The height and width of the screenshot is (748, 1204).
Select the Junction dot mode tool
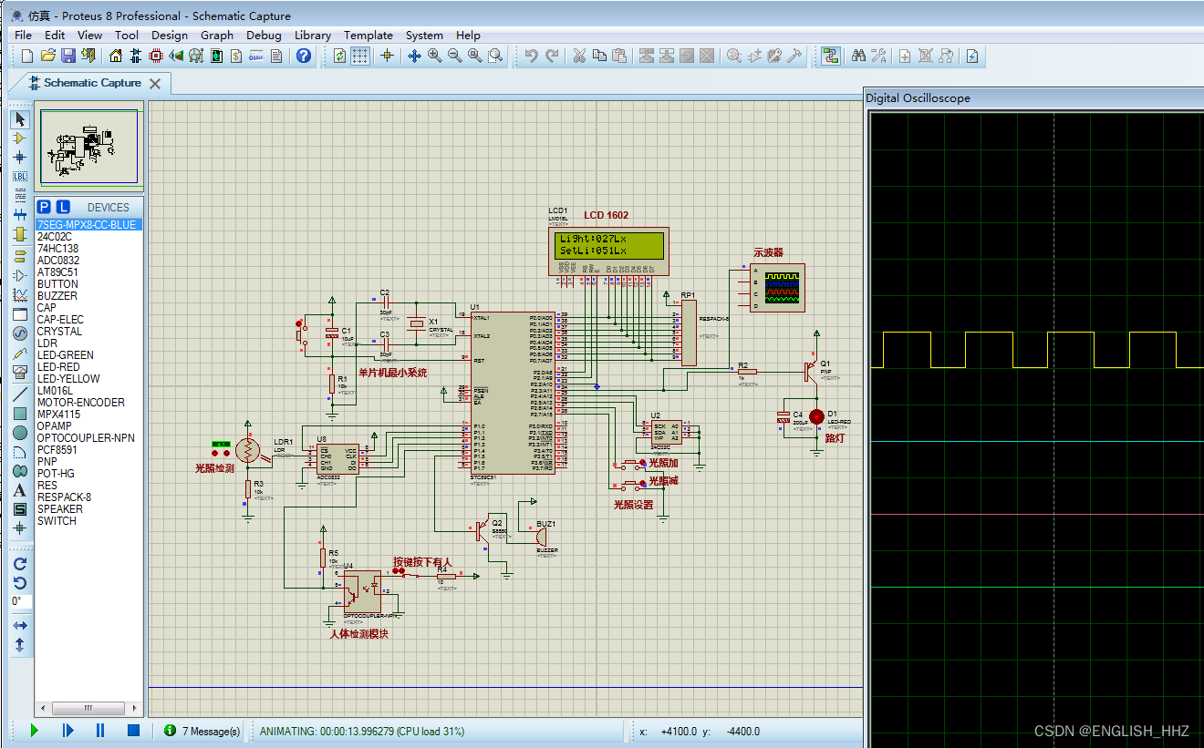click(20, 157)
